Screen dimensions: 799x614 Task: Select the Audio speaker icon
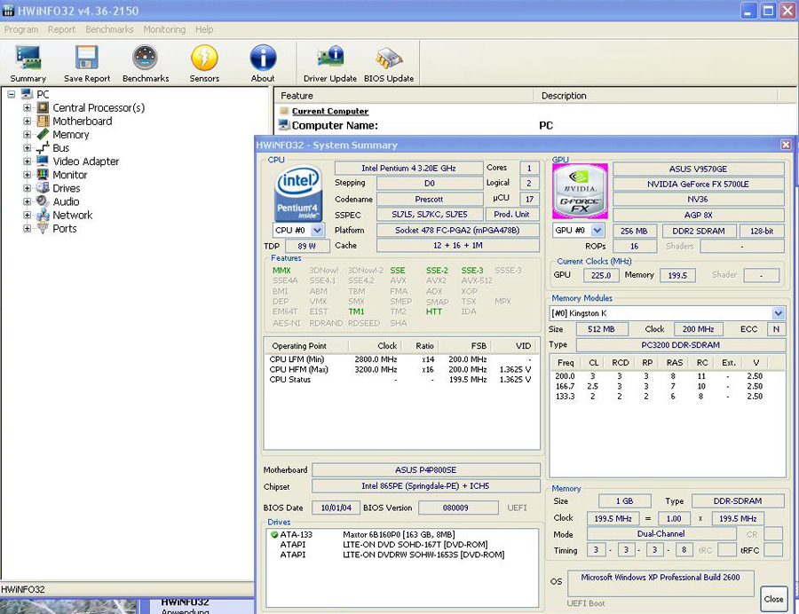pyautogui.click(x=44, y=201)
